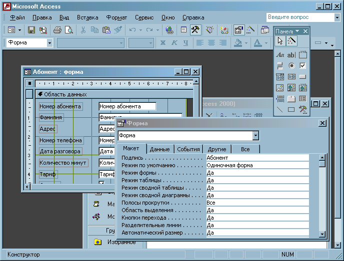Click the Insert Hyperlink globe icon

tap(169, 30)
